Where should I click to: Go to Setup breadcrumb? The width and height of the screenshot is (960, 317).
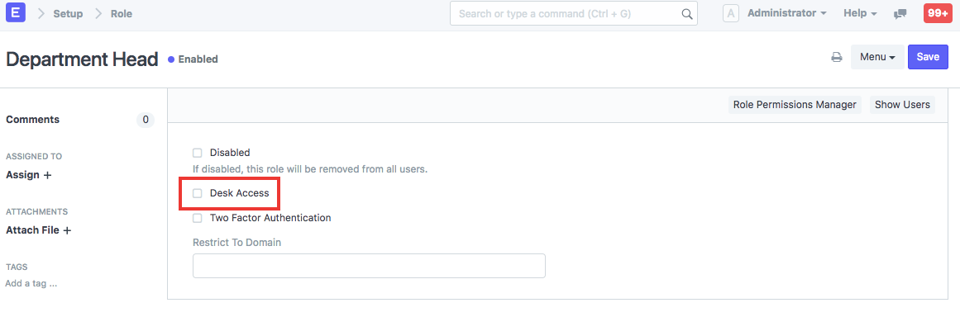(x=68, y=13)
